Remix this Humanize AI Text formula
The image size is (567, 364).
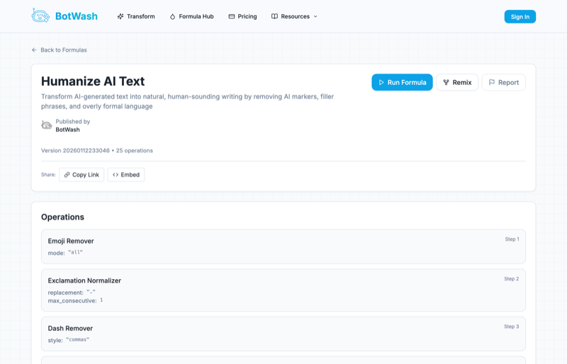[457, 82]
